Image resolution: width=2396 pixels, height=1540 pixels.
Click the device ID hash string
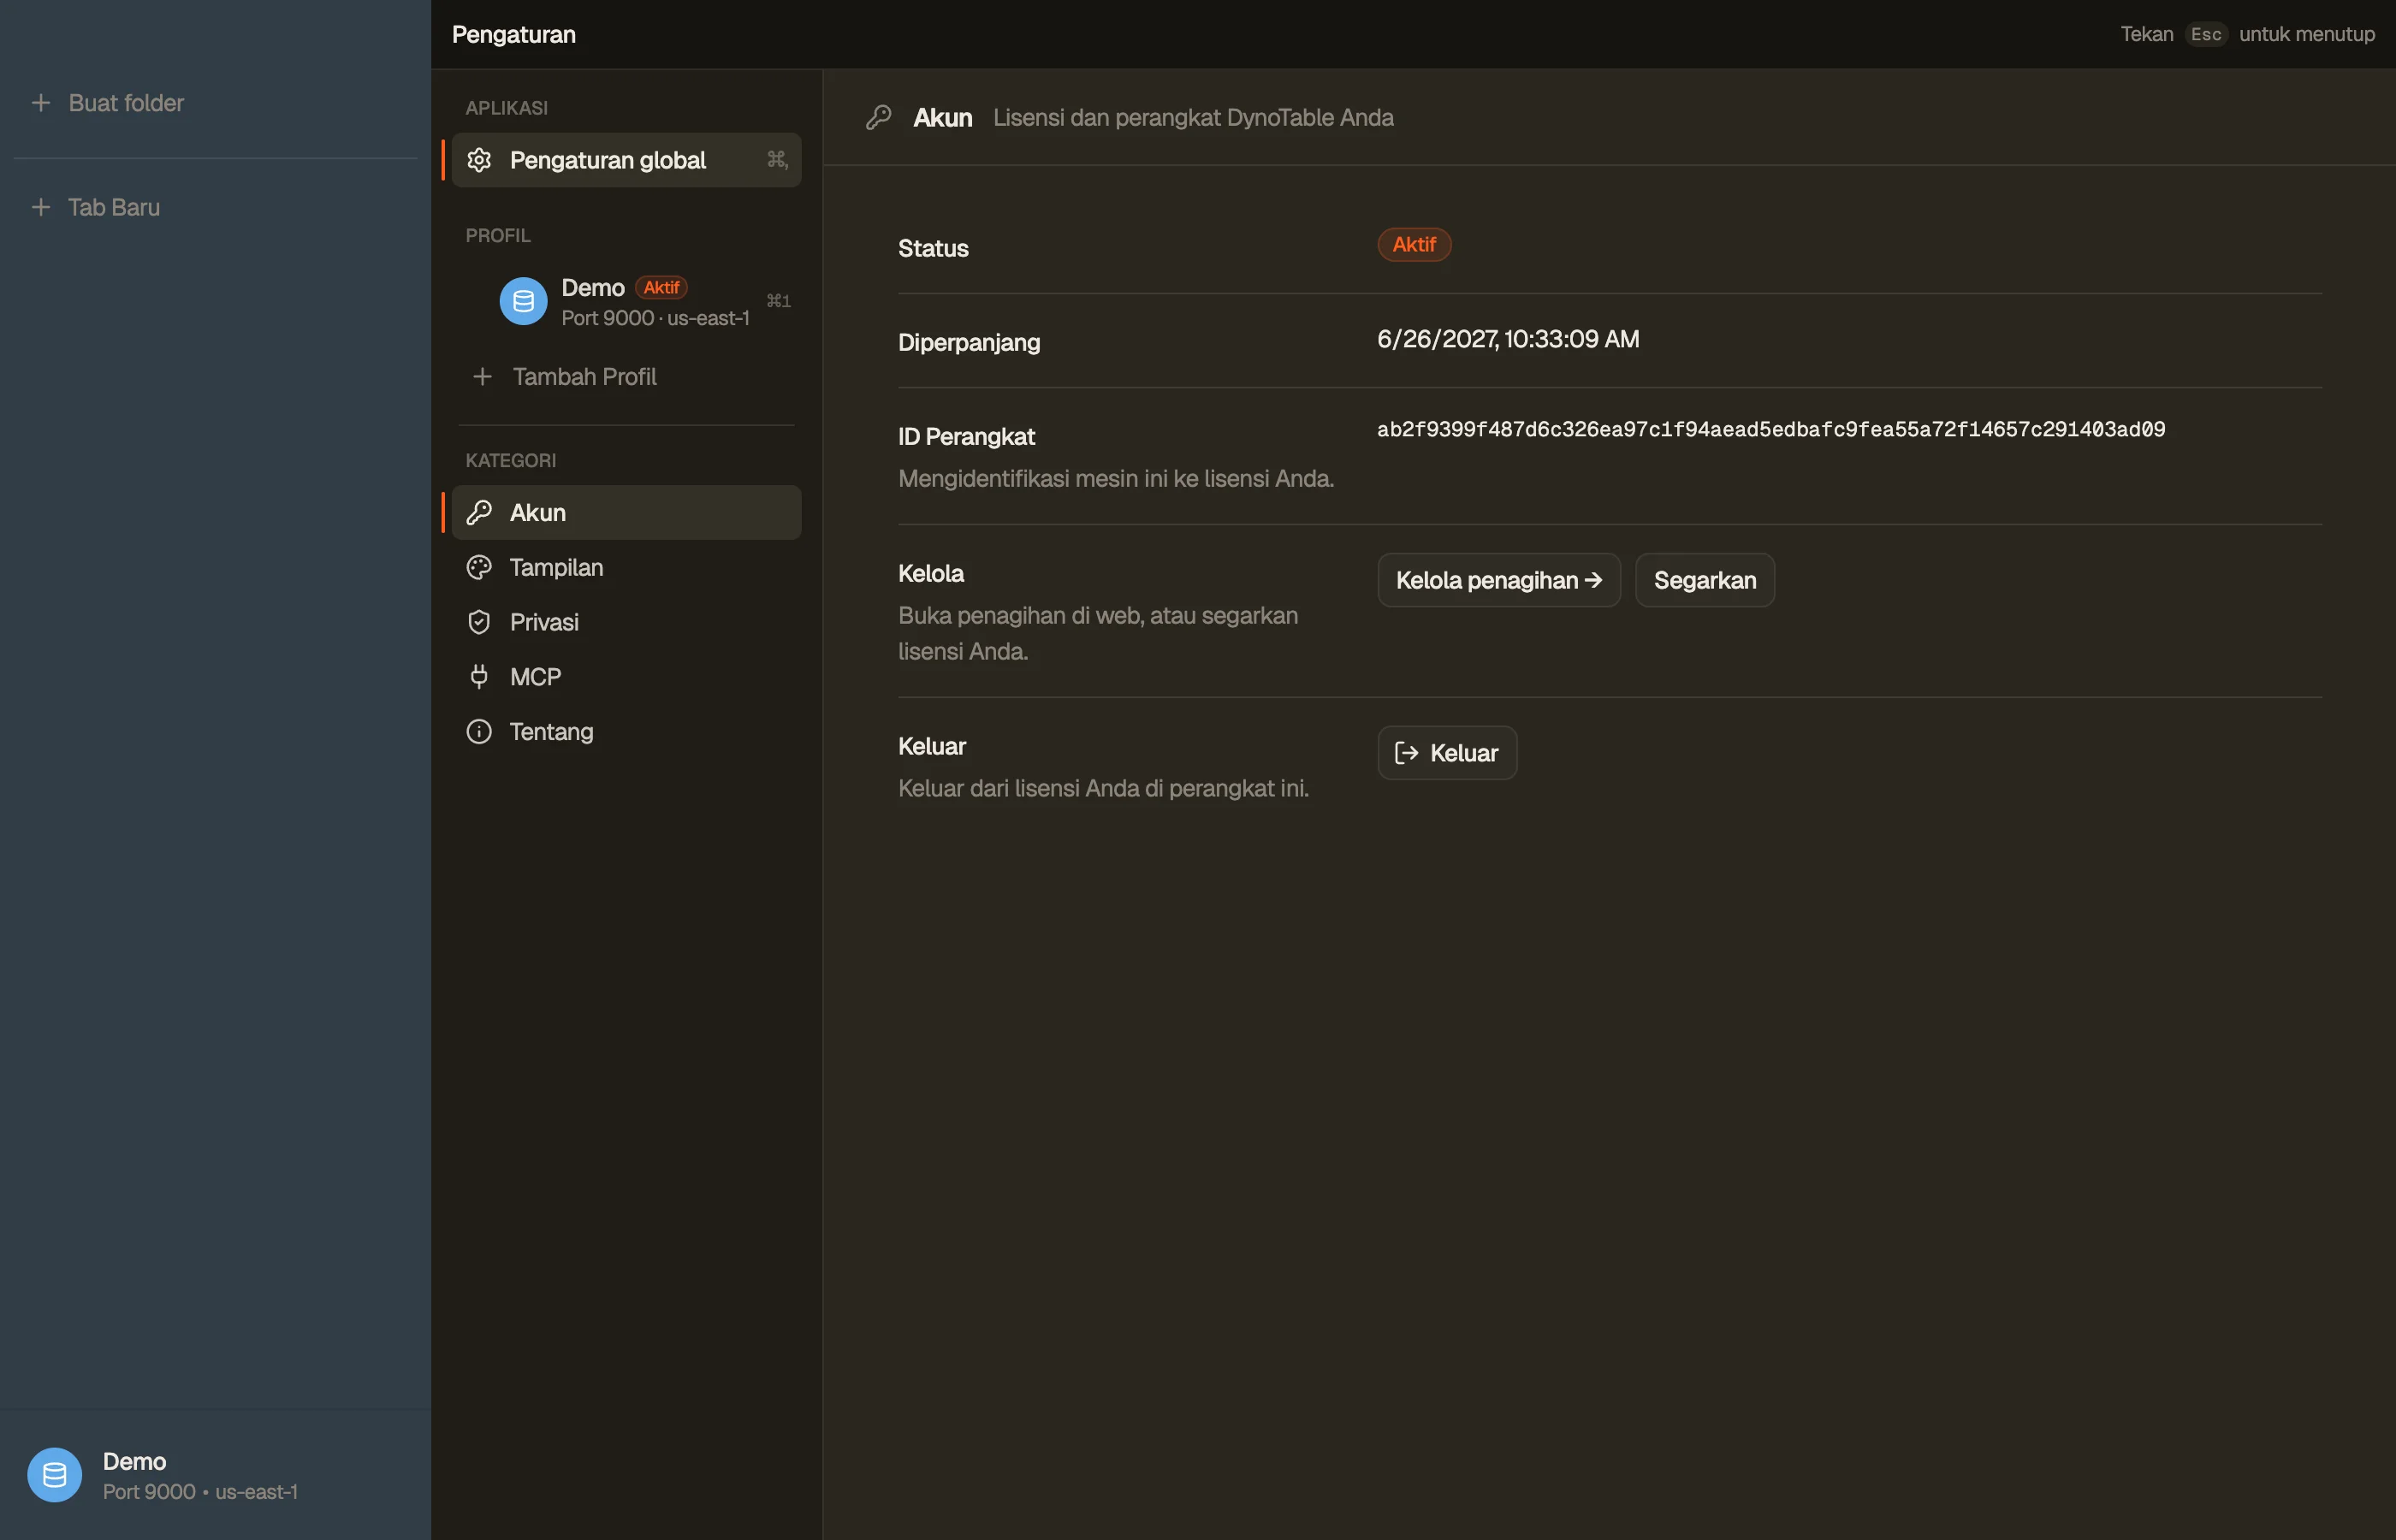coord(1770,430)
